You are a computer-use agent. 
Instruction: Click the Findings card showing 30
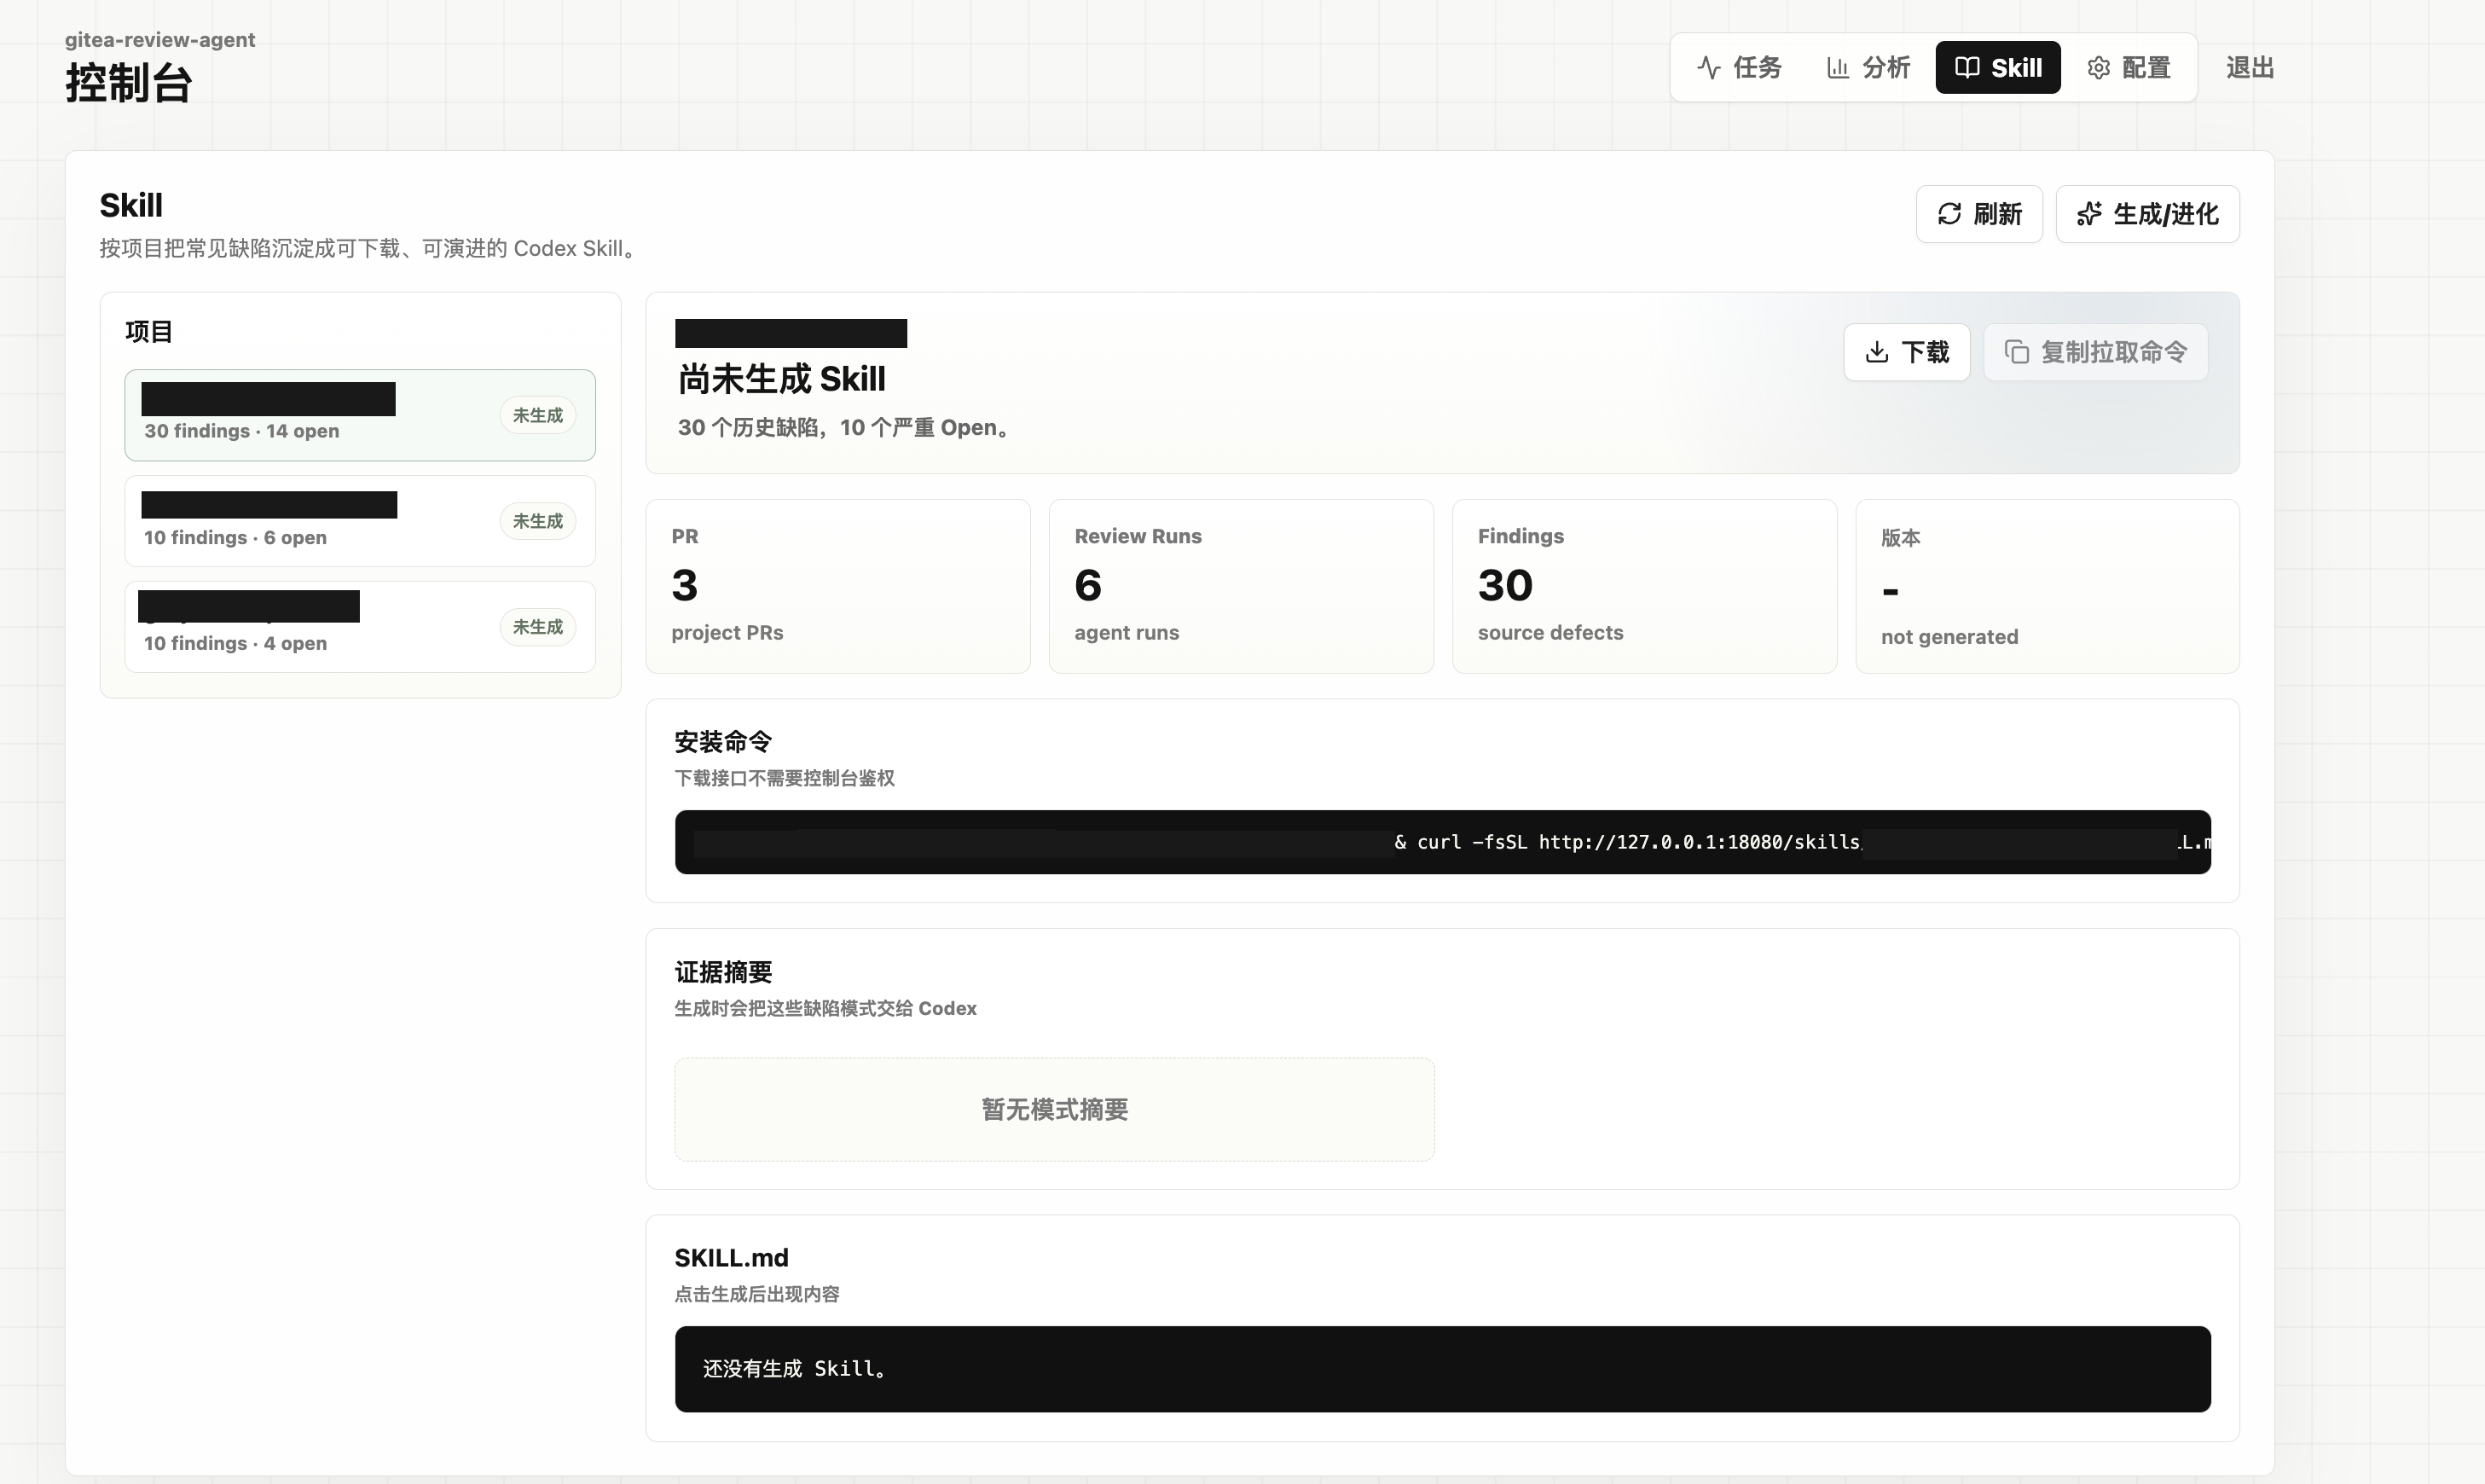(1644, 586)
